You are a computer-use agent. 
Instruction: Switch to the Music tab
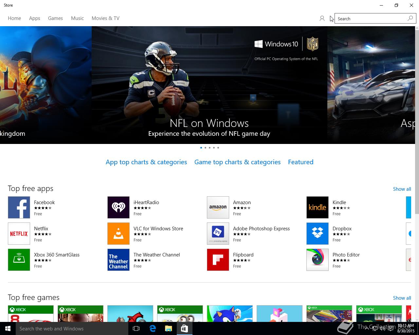pos(77,18)
